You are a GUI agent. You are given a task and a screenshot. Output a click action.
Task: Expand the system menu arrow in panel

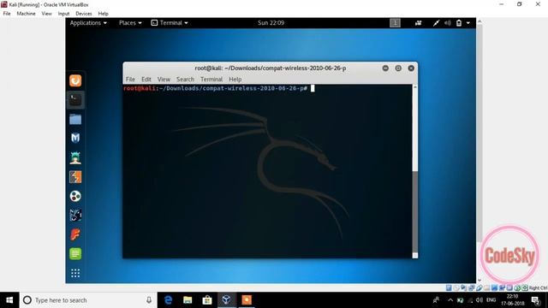point(468,23)
